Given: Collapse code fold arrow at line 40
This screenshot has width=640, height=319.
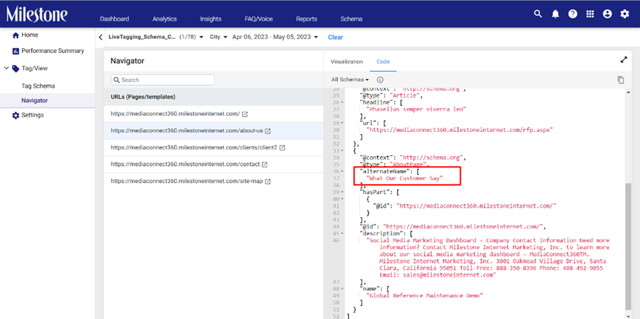Looking at the screenshot, I should coord(342,199).
